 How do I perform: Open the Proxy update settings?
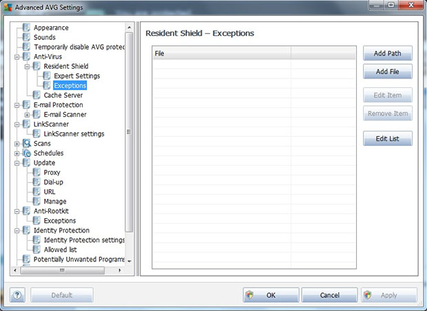52,173
